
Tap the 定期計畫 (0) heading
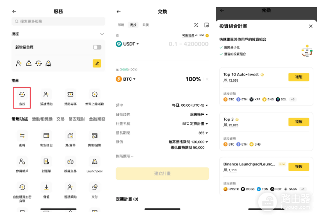(127, 199)
